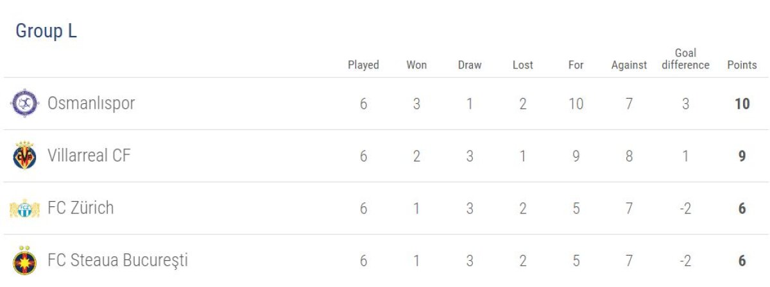The height and width of the screenshot is (287, 770).
Task: Click the For column header
Action: 576,65
